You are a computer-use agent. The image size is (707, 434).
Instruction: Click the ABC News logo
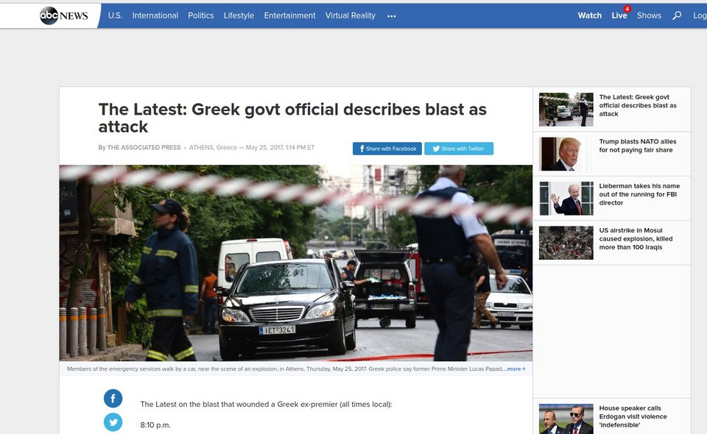(63, 15)
